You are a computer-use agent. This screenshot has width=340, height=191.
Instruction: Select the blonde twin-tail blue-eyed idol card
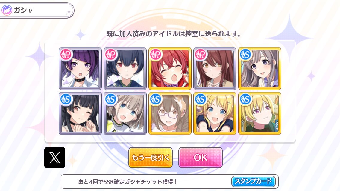pyautogui.click(x=215, y=113)
